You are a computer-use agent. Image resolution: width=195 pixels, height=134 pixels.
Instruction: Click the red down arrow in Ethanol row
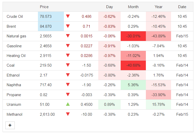coord(68,75)
